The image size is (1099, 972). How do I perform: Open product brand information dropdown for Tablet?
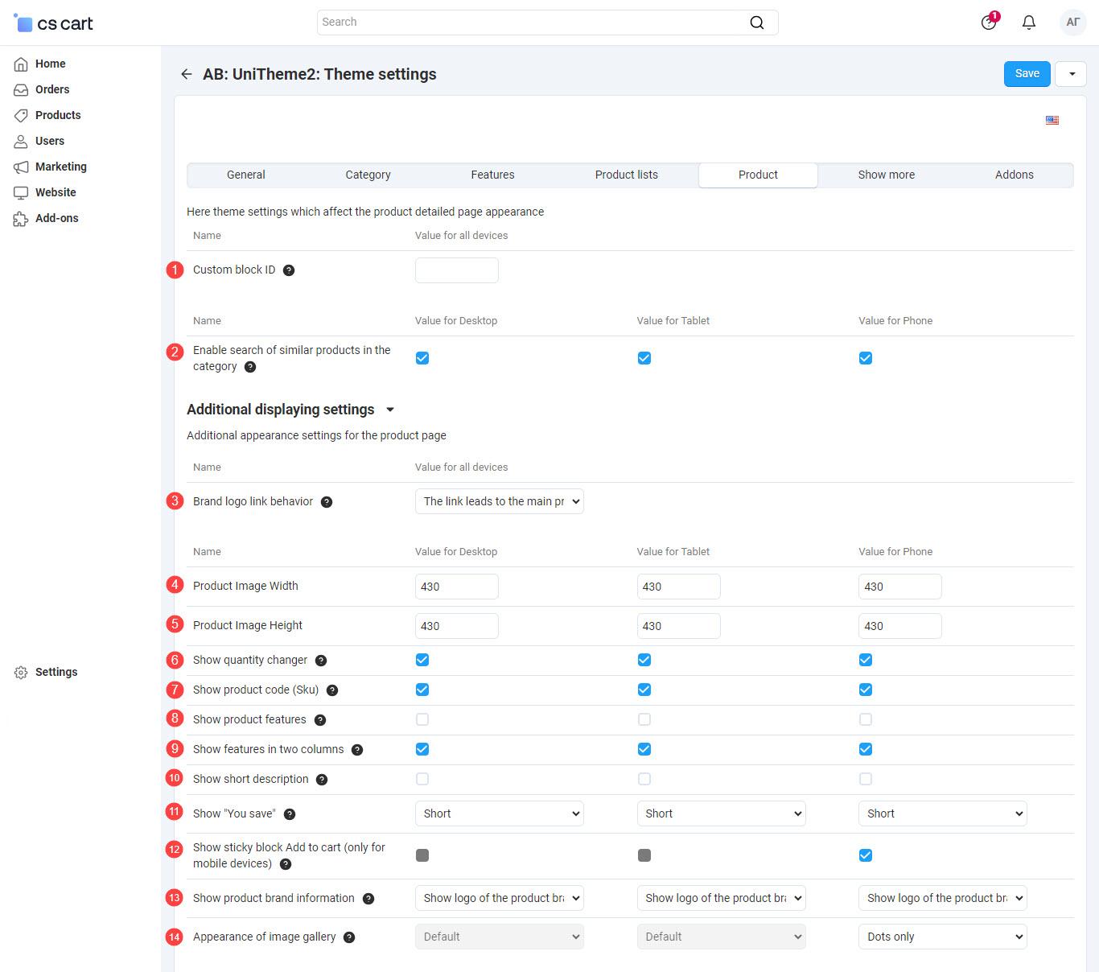coord(721,898)
